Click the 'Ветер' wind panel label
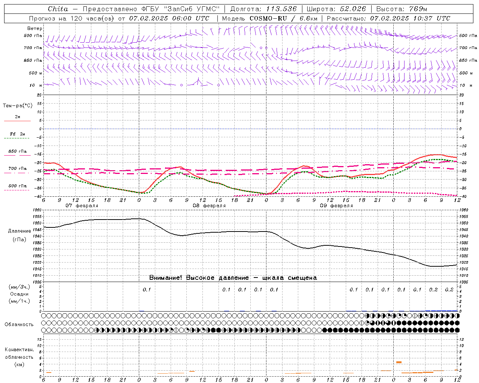The image size is (479, 383). (x=35, y=28)
